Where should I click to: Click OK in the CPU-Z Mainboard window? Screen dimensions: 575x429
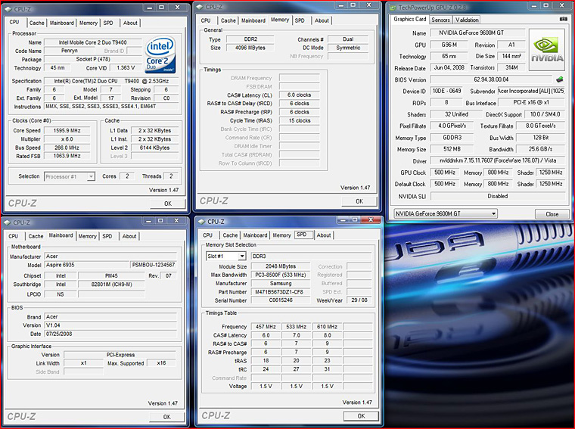167,417
